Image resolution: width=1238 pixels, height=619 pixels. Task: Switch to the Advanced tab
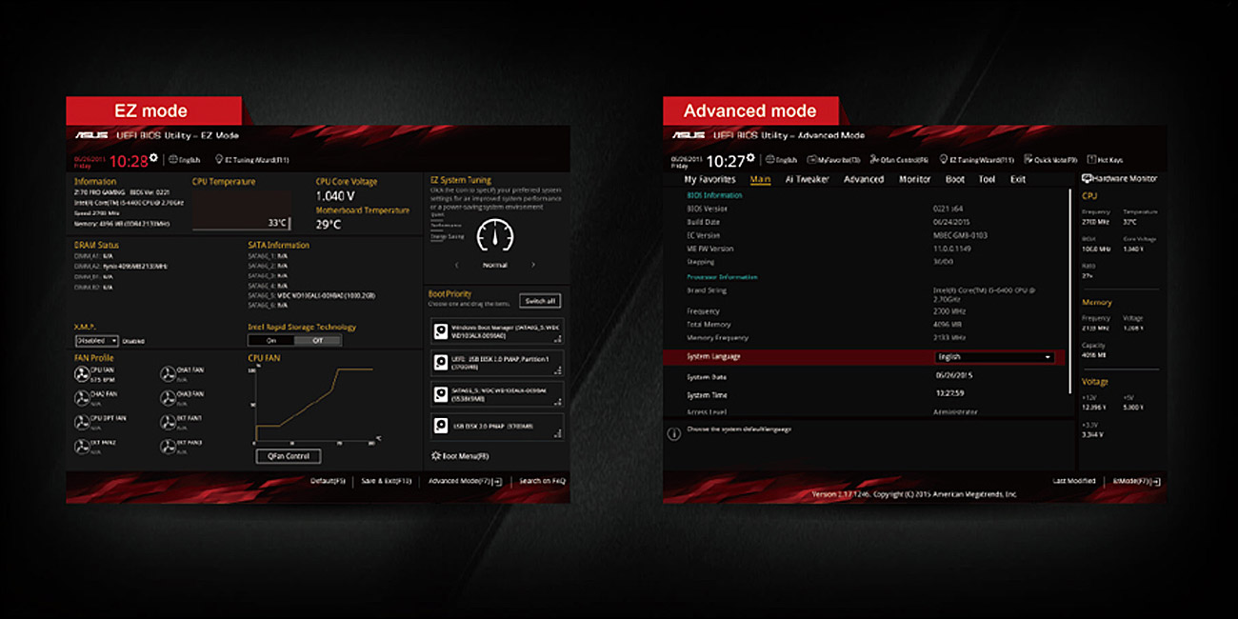coord(864,179)
